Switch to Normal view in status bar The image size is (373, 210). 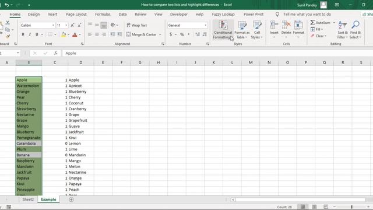(x=302, y=207)
